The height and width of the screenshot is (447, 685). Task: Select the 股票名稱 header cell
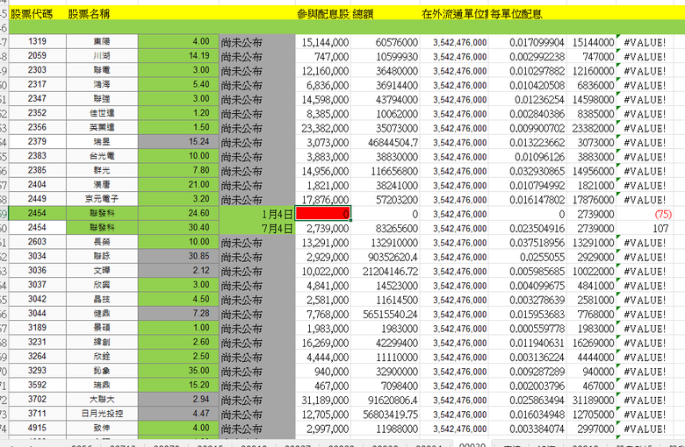pyautogui.click(x=102, y=14)
